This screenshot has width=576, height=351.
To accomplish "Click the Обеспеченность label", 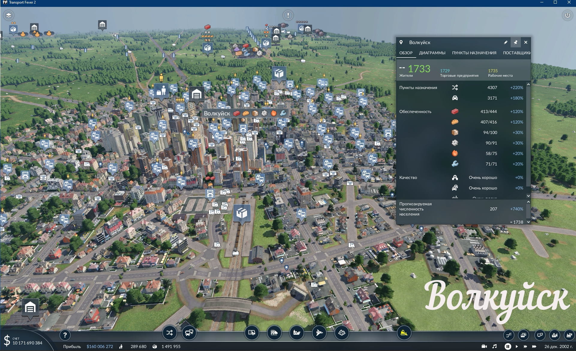I will point(415,112).
